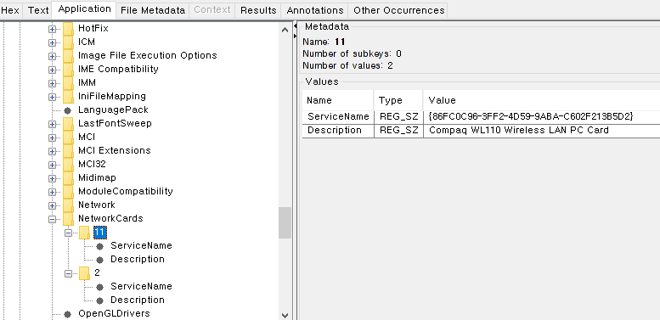Click the collapse-panel arrow beside Metadata
This screenshot has height=320, width=660.
point(295,26)
